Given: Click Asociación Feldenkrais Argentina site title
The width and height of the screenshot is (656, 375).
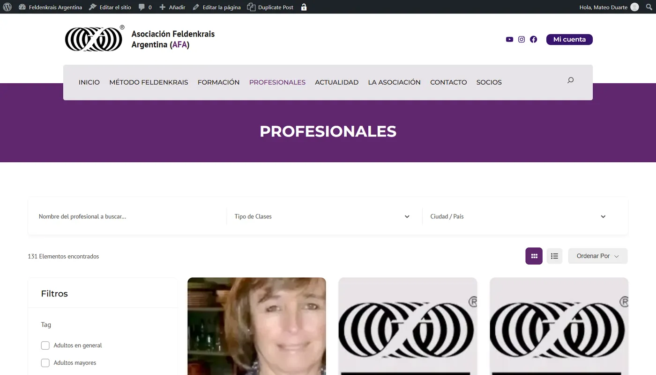Looking at the screenshot, I should [173, 39].
